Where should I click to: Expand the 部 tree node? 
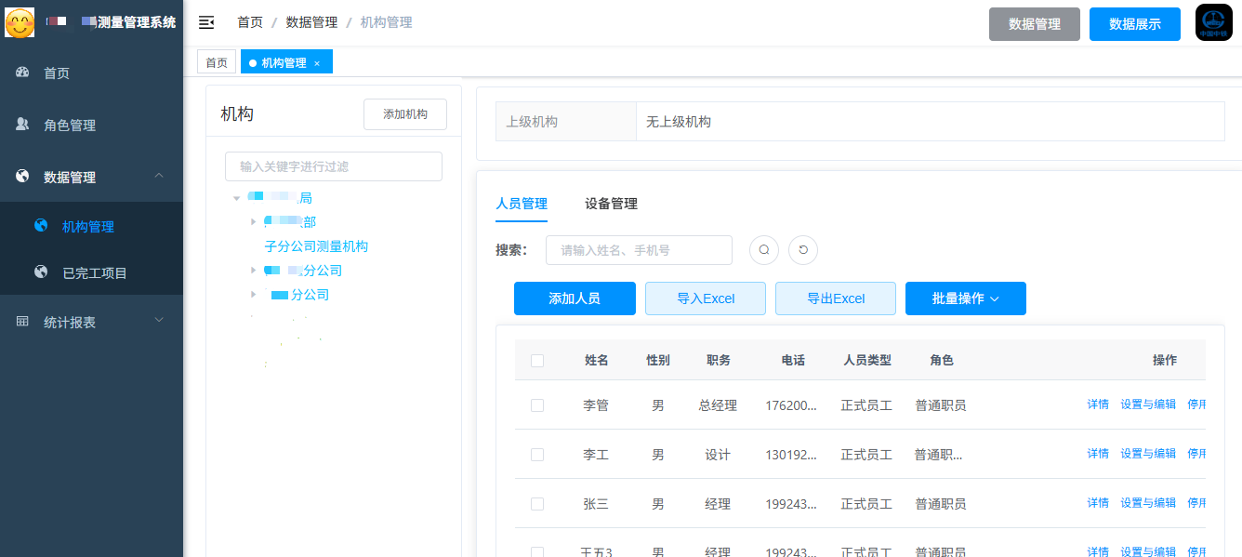pyautogui.click(x=254, y=221)
